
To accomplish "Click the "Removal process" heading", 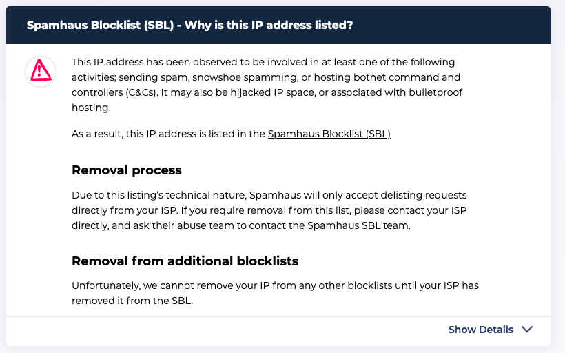I will [127, 170].
